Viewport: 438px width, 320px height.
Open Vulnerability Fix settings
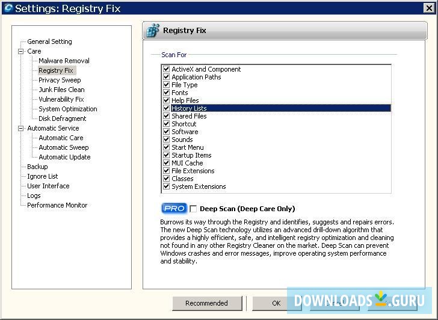pos(61,99)
